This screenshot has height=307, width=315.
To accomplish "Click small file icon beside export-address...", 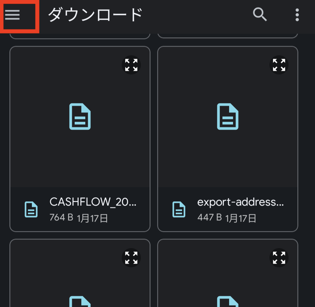I will coord(179,209).
